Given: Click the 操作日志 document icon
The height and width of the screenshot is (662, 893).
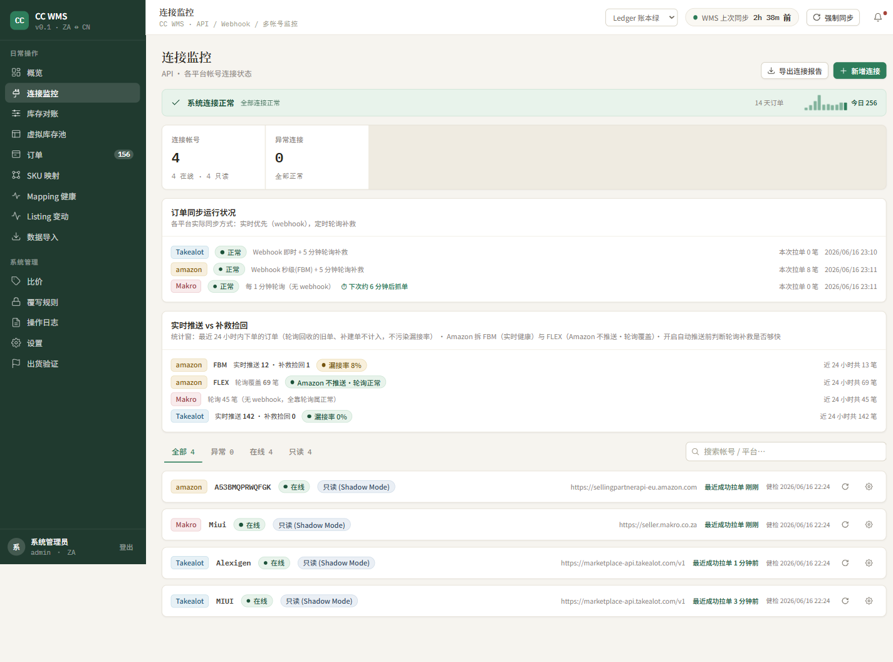Looking at the screenshot, I should [x=16, y=322].
